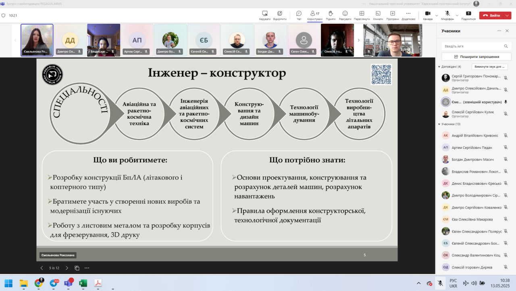Select Сергій Григорович Пономар... in the list
The width and height of the screenshot is (516, 291).
pyautogui.click(x=476, y=78)
